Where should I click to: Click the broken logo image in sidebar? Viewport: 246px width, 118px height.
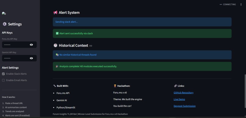pyautogui.click(x=4, y=14)
